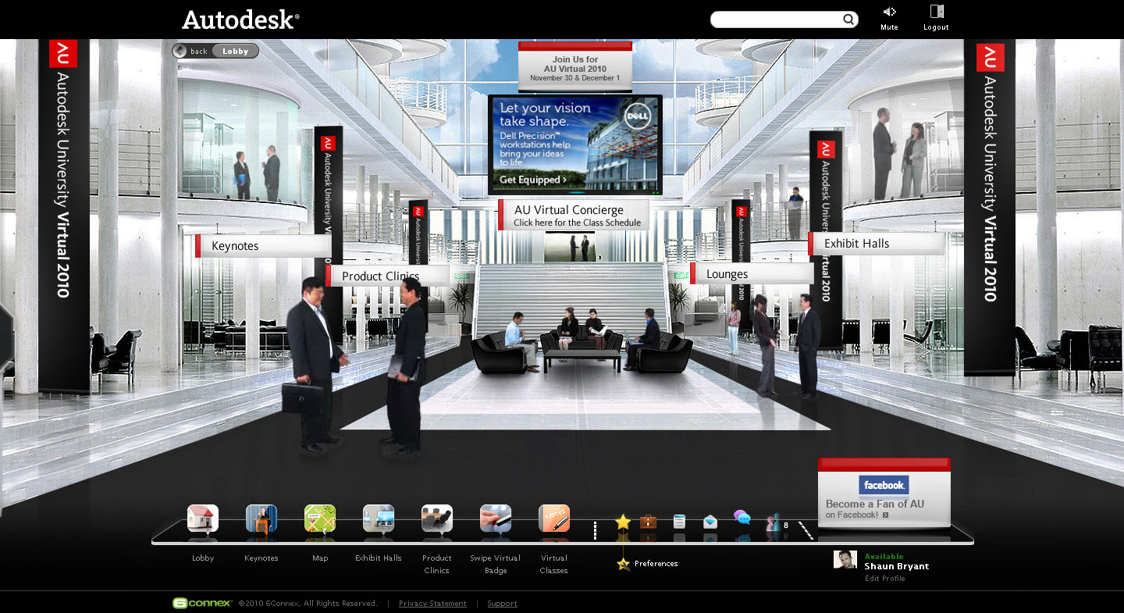Click the Edit Profile link

click(x=884, y=579)
